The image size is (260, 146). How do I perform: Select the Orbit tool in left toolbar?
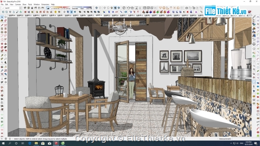[2, 67]
